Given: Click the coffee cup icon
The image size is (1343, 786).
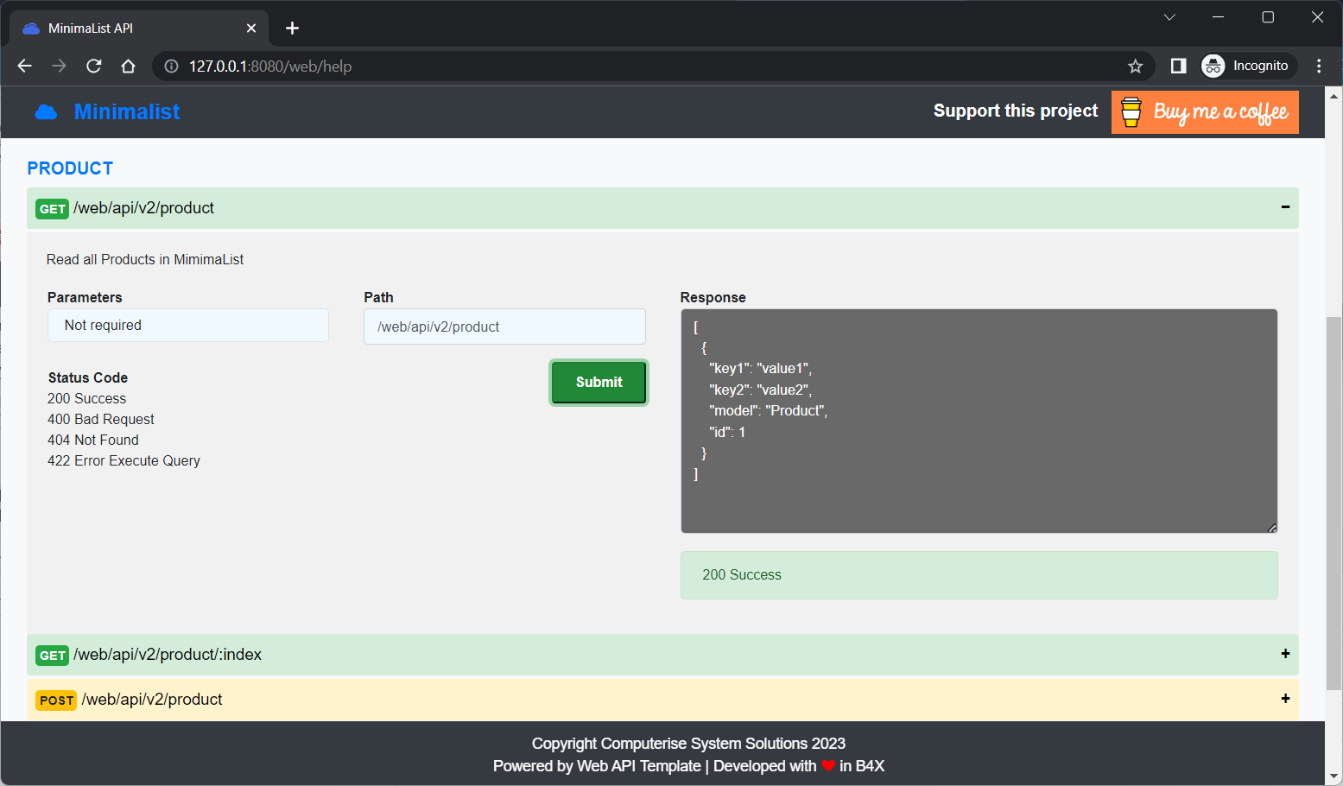Looking at the screenshot, I should (1131, 112).
